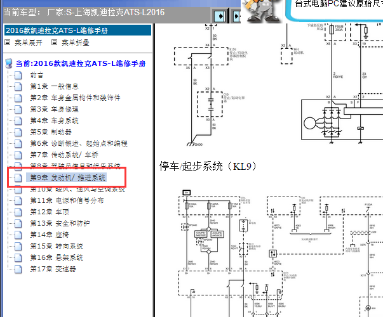Open 第13章 安全和防护
The image size is (383, 317).
tap(60, 223)
